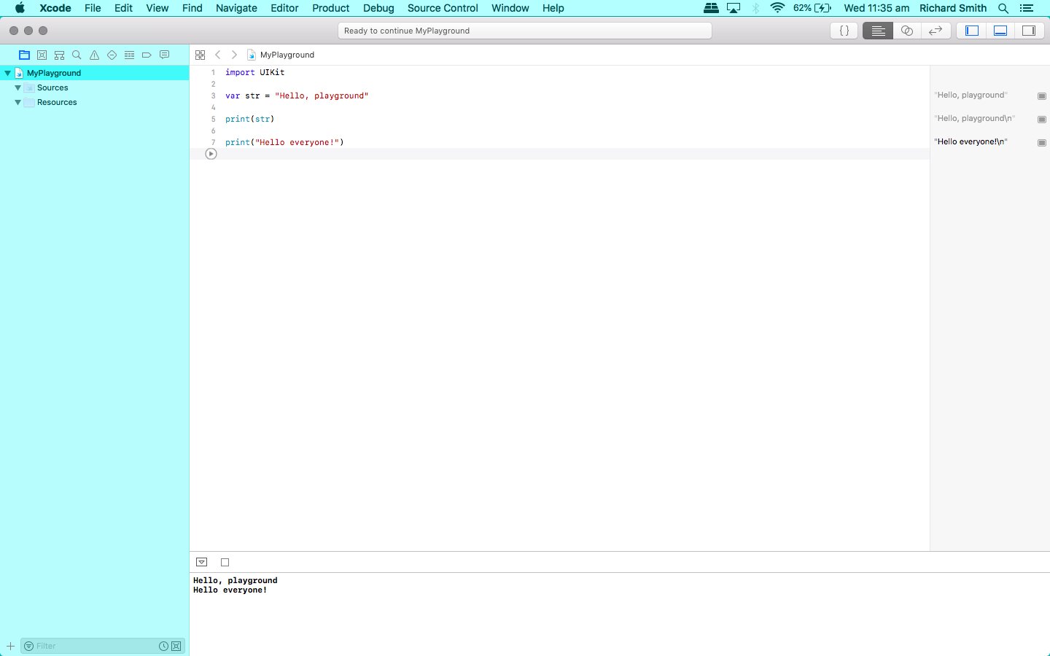Viewport: 1050px width, 656px height.
Task: Click code line "import UIKit"
Action: (x=254, y=72)
